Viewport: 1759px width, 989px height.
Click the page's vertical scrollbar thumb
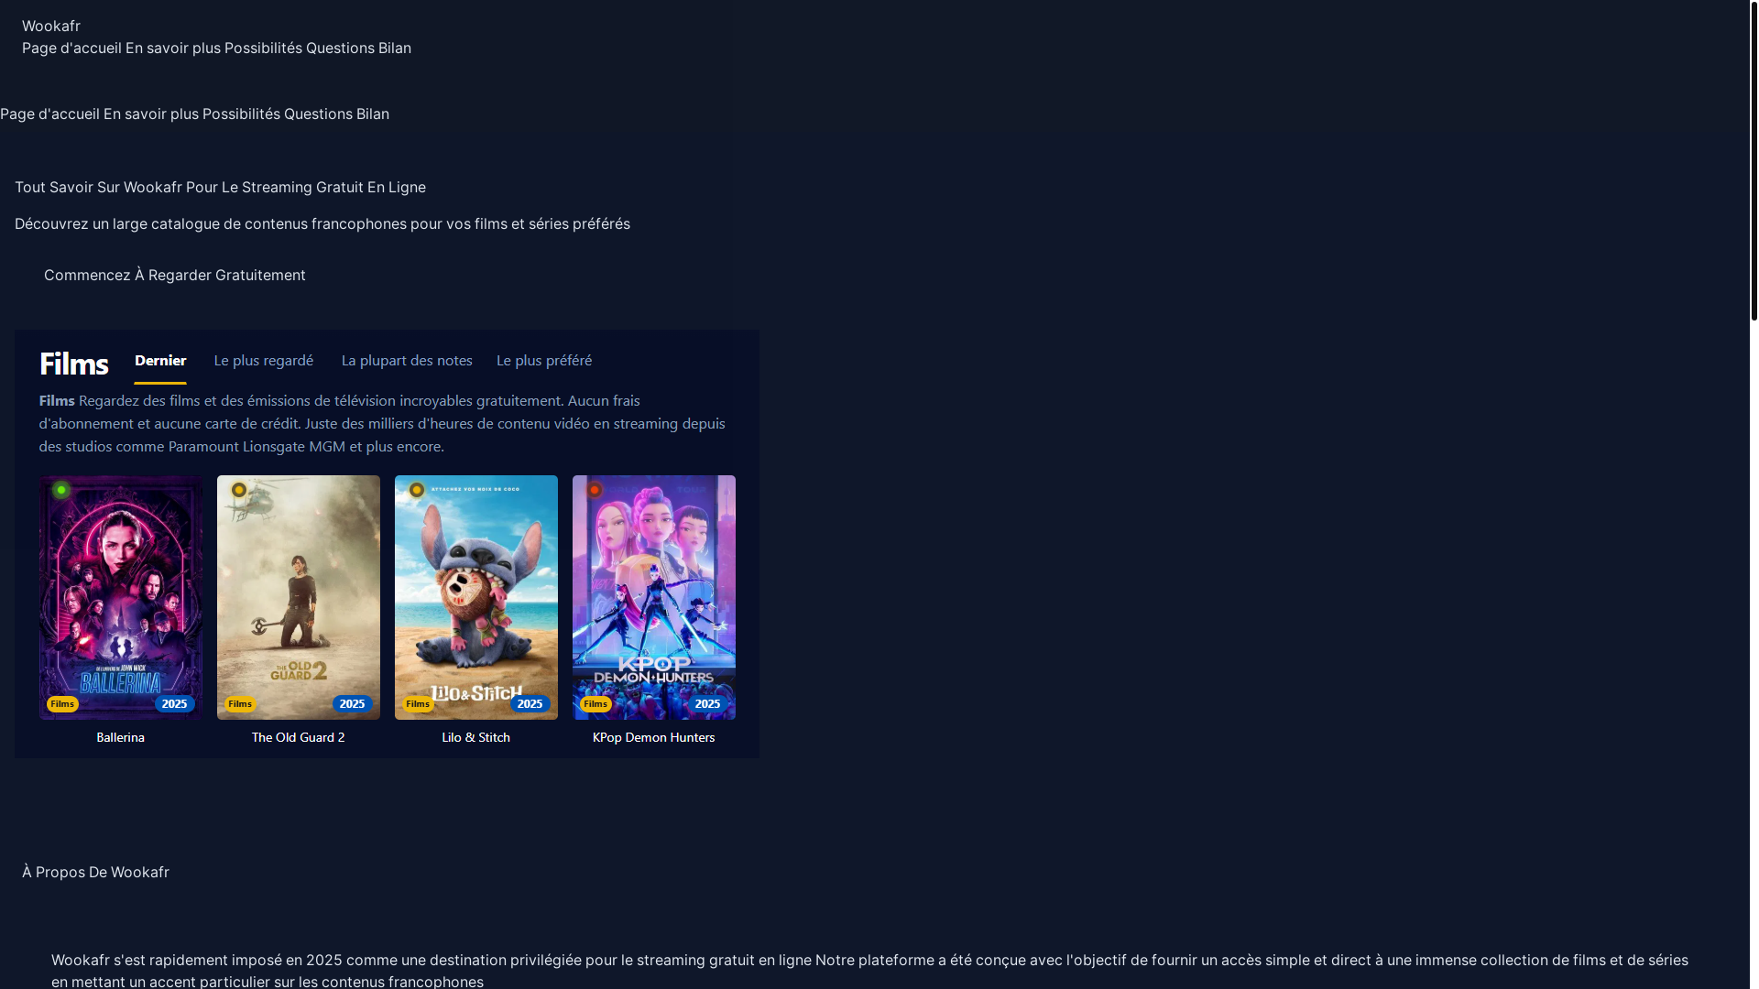[x=1754, y=160]
